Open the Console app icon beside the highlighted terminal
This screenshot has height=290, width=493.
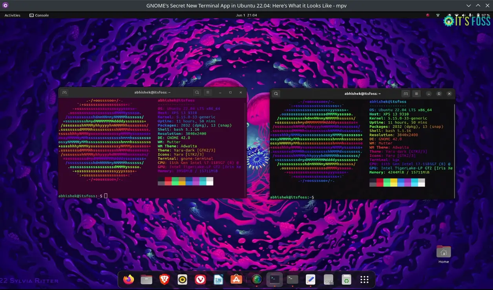[292, 279]
